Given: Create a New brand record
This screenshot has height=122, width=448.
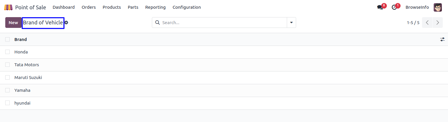Looking at the screenshot, I should (x=13, y=23).
